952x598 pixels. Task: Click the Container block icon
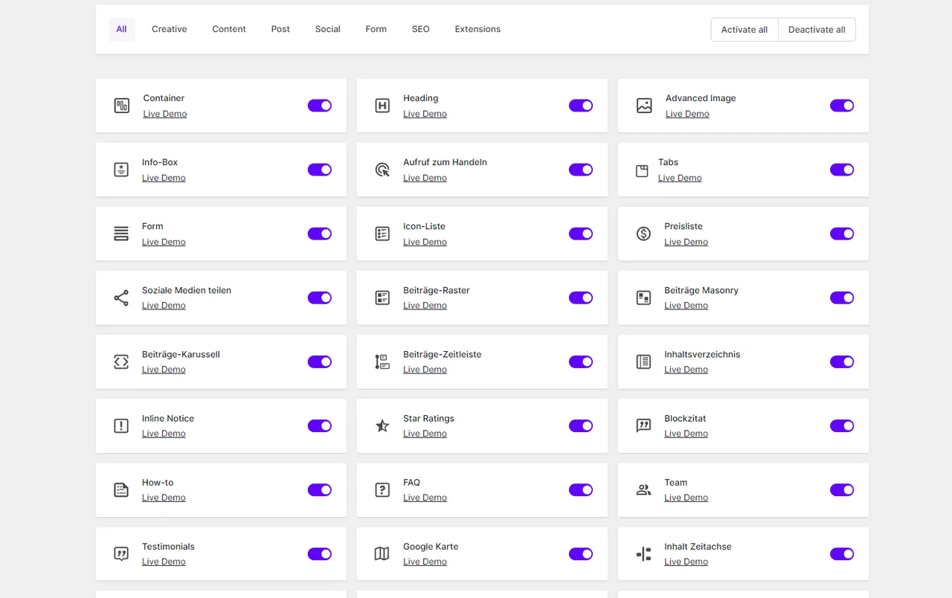(x=121, y=106)
